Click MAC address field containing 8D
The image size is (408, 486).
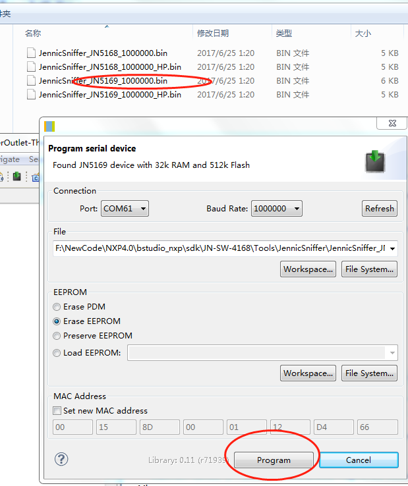pos(160,427)
